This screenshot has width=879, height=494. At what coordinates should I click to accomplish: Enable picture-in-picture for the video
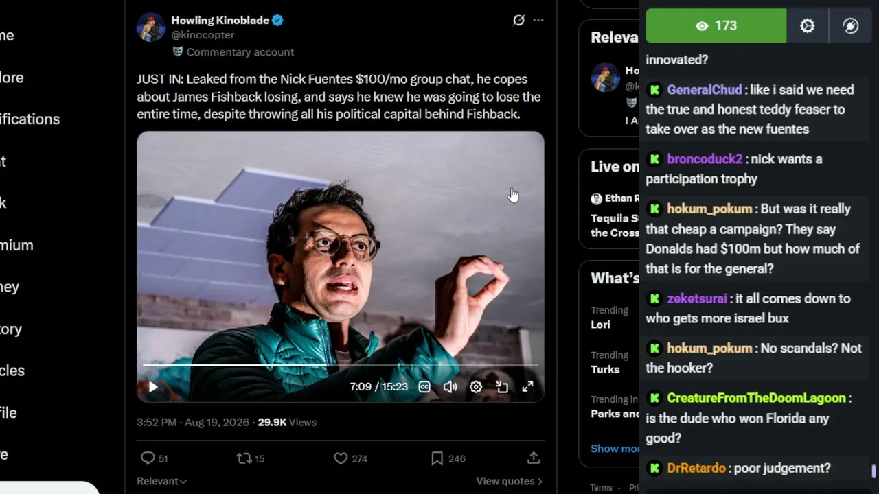tap(502, 387)
